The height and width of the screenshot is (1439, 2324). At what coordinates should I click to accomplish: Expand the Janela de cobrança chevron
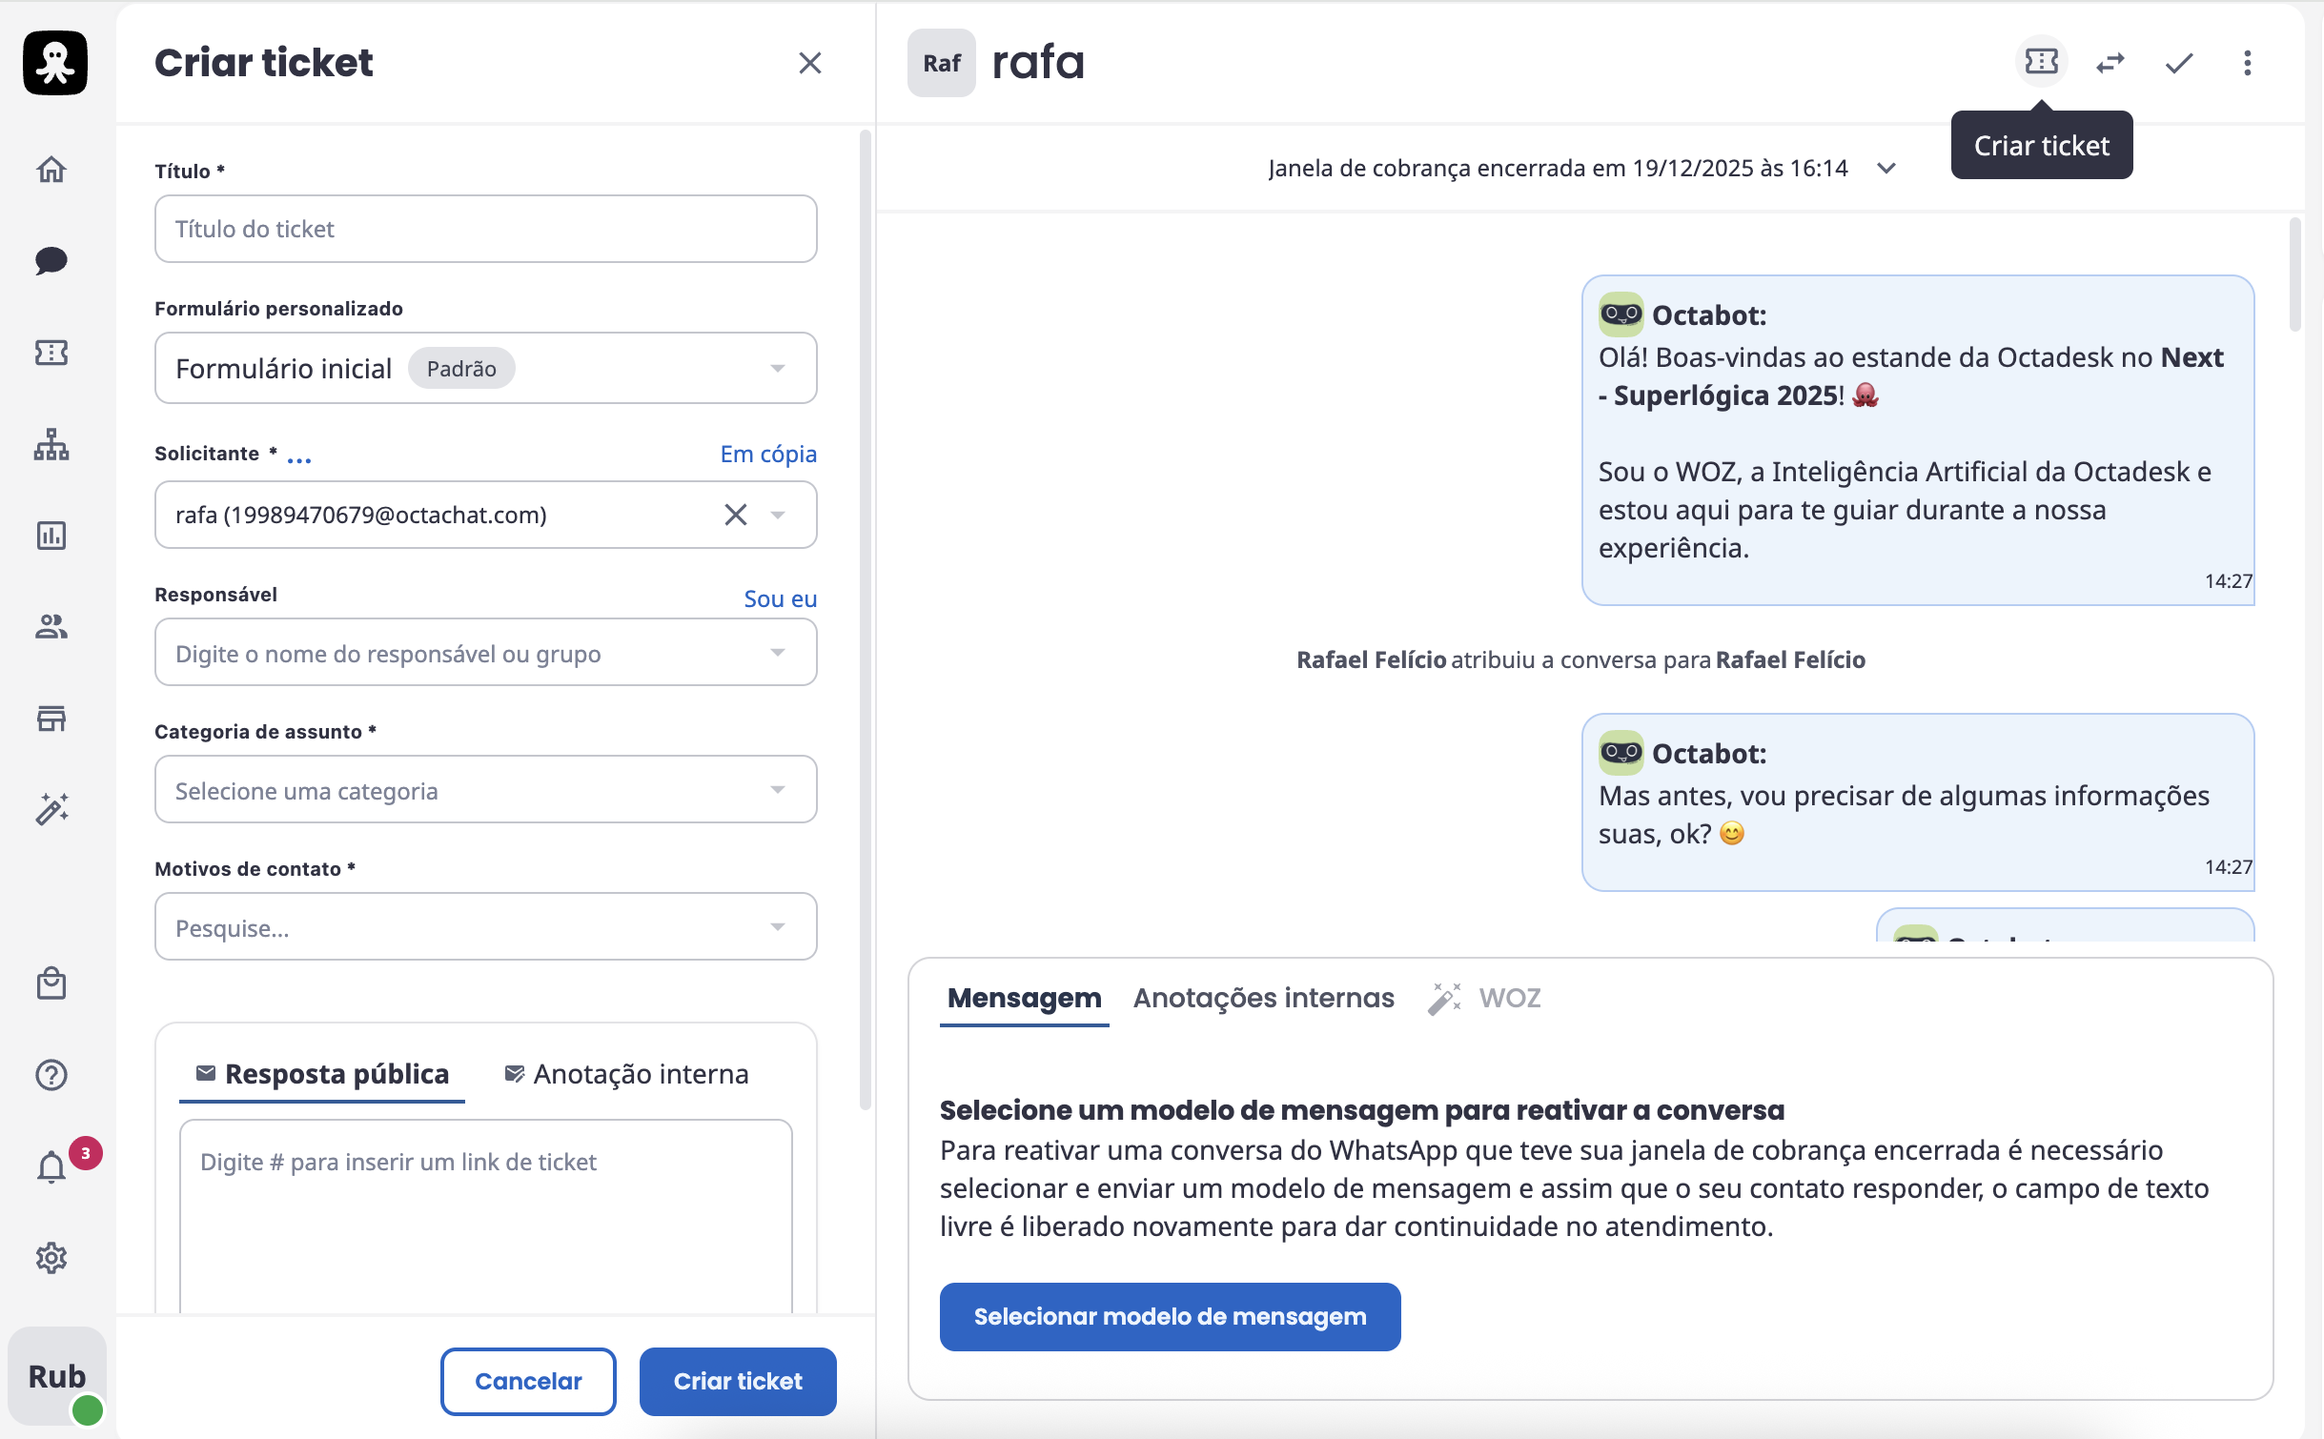1886,169
